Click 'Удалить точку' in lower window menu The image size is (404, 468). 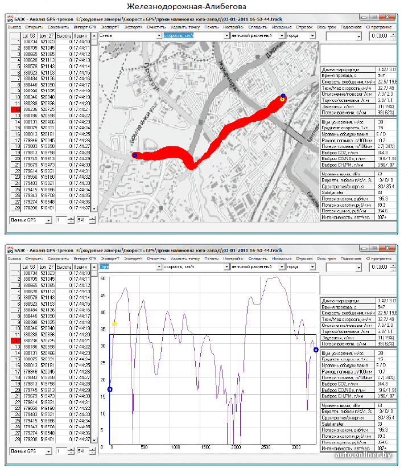[x=184, y=258]
